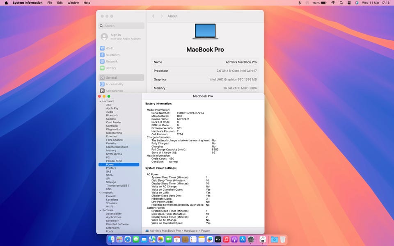
Task: Select Graphics/Displays in the Hardware list
Action: click(117, 147)
